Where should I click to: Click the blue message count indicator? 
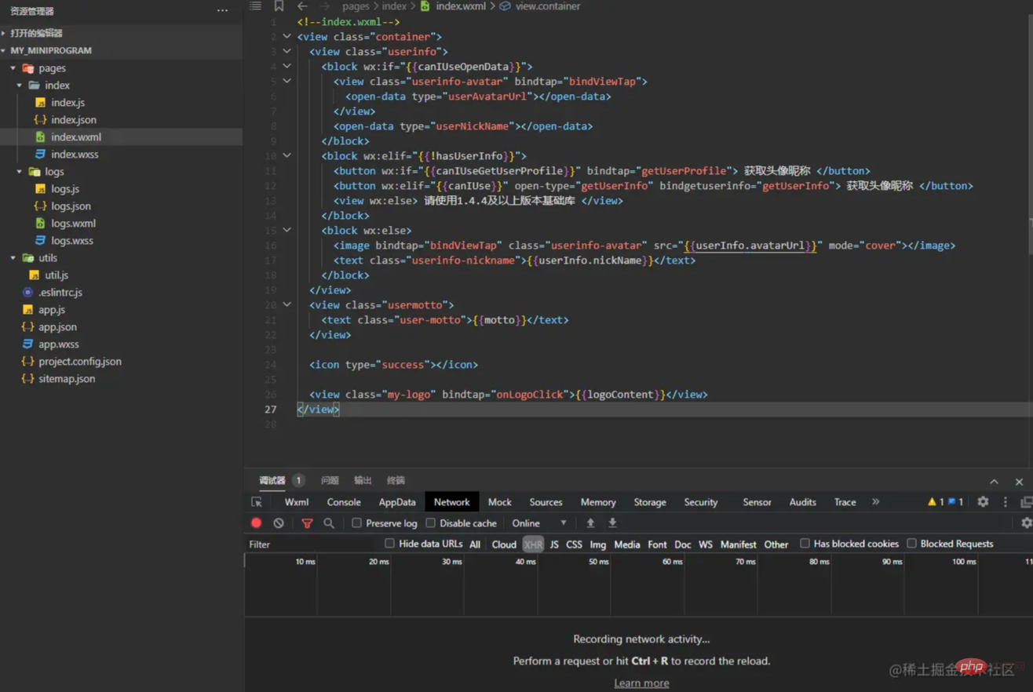pos(955,502)
